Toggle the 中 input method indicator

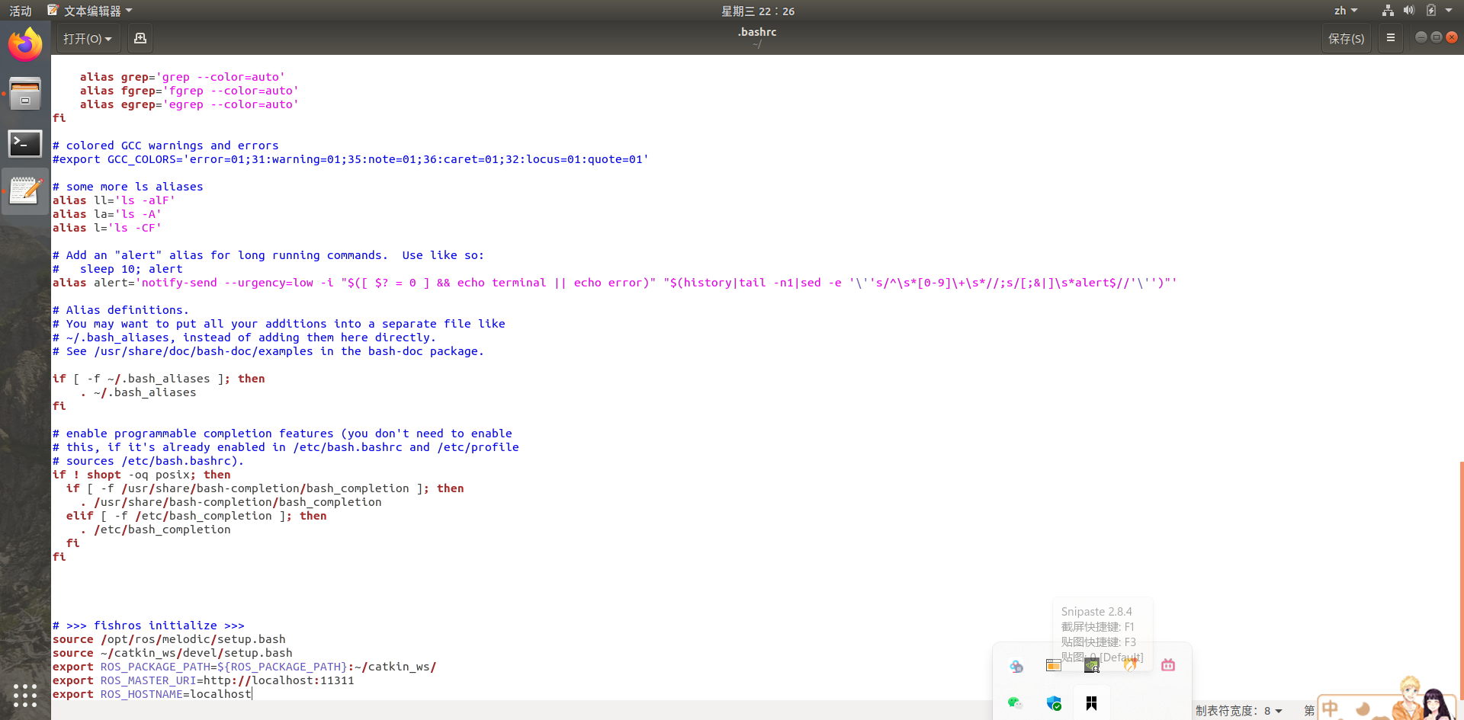click(x=1331, y=709)
